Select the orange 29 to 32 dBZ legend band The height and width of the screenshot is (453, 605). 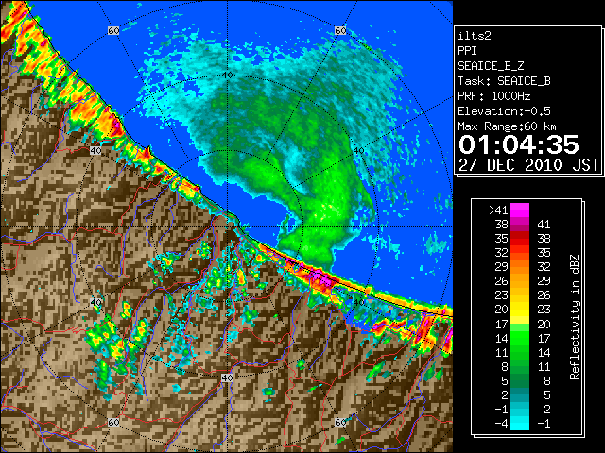[x=520, y=266]
